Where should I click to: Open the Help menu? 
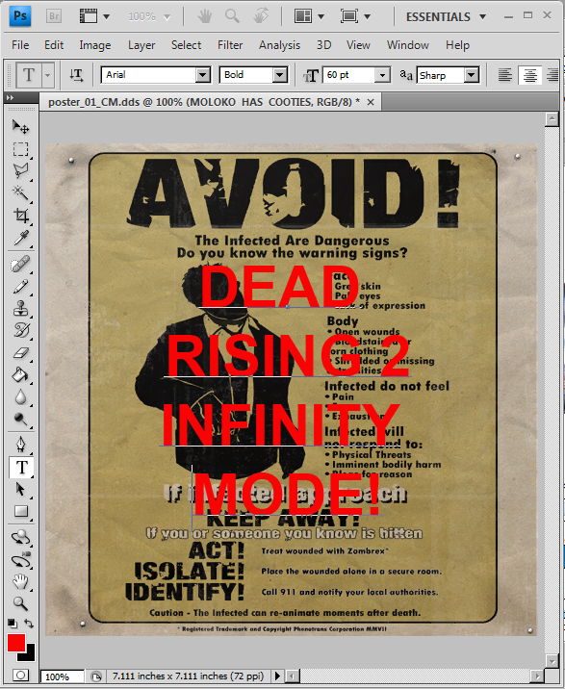coord(457,45)
